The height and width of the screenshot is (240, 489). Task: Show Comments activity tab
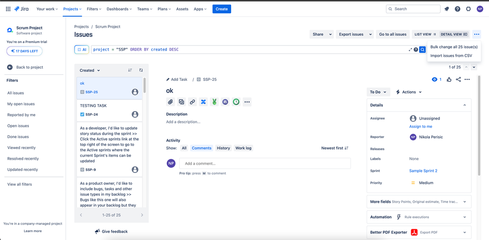202,148
